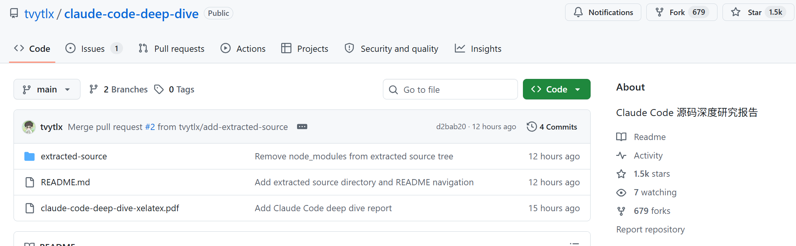Open the main branch selector dropdown
796x246 pixels.
[47, 89]
